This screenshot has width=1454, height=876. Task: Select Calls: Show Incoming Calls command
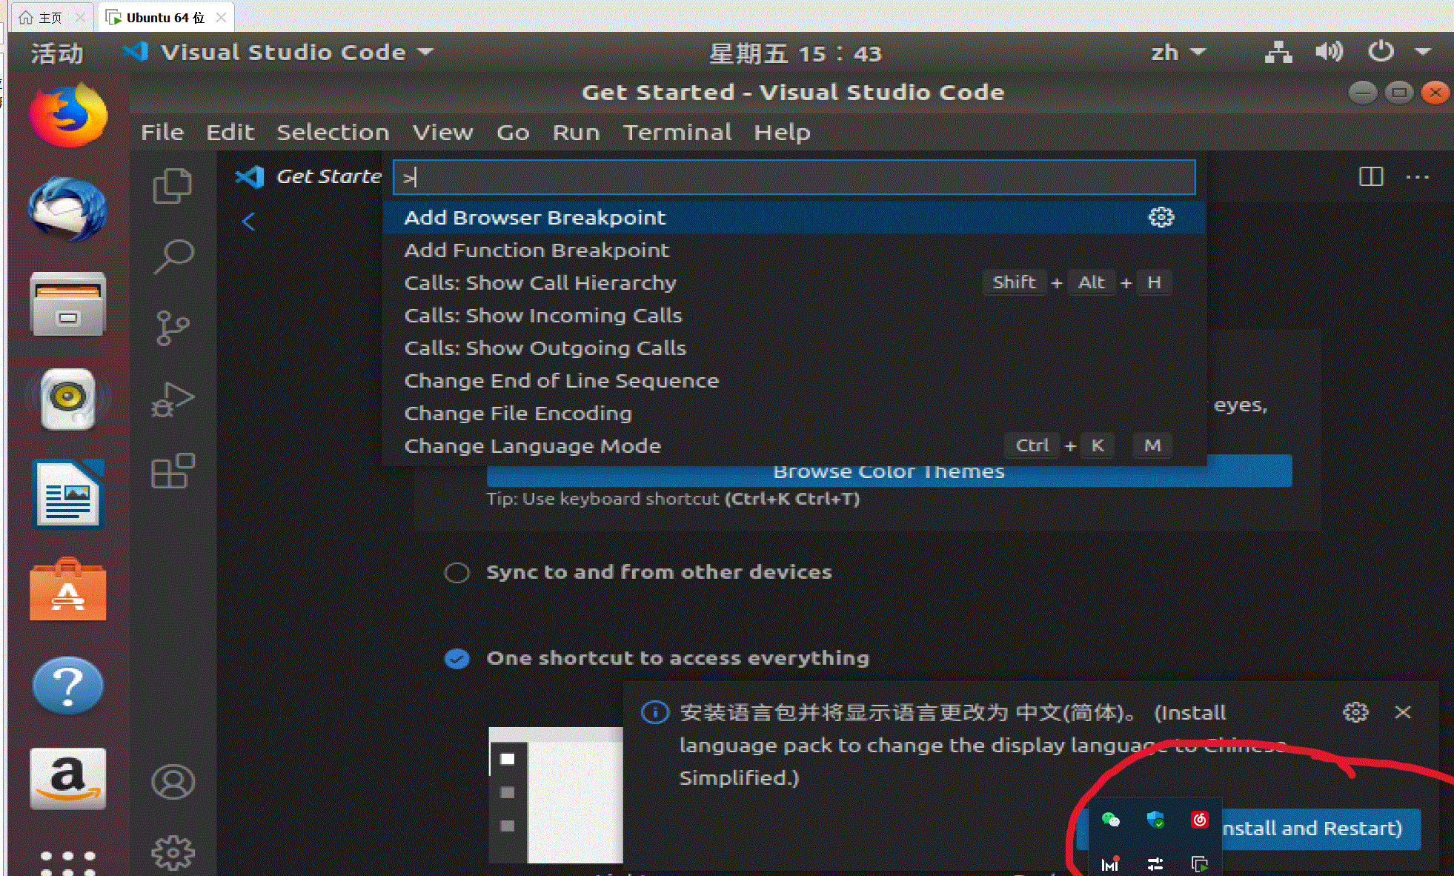coord(794,315)
